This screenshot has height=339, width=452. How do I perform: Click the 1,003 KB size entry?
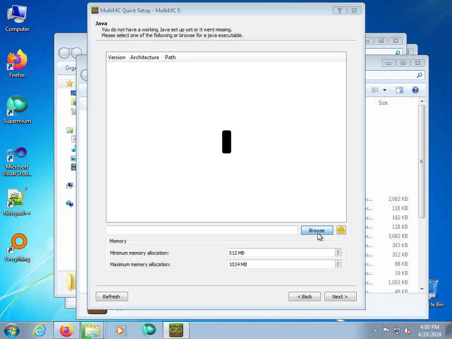point(398,282)
